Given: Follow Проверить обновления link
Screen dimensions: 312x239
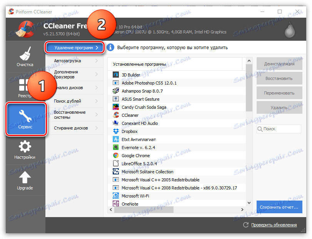Looking at the screenshot, I should tap(274, 225).
